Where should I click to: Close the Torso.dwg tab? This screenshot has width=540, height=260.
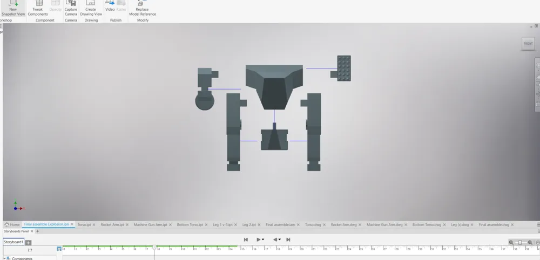[x=324, y=224]
